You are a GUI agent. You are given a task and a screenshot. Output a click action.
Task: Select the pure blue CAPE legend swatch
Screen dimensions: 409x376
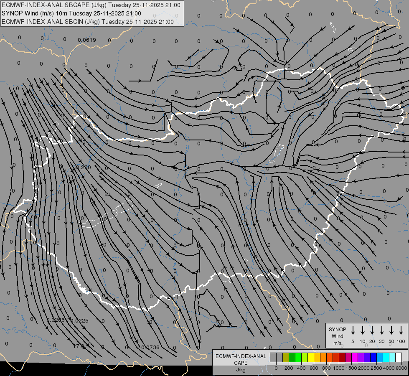[x=373, y=357]
